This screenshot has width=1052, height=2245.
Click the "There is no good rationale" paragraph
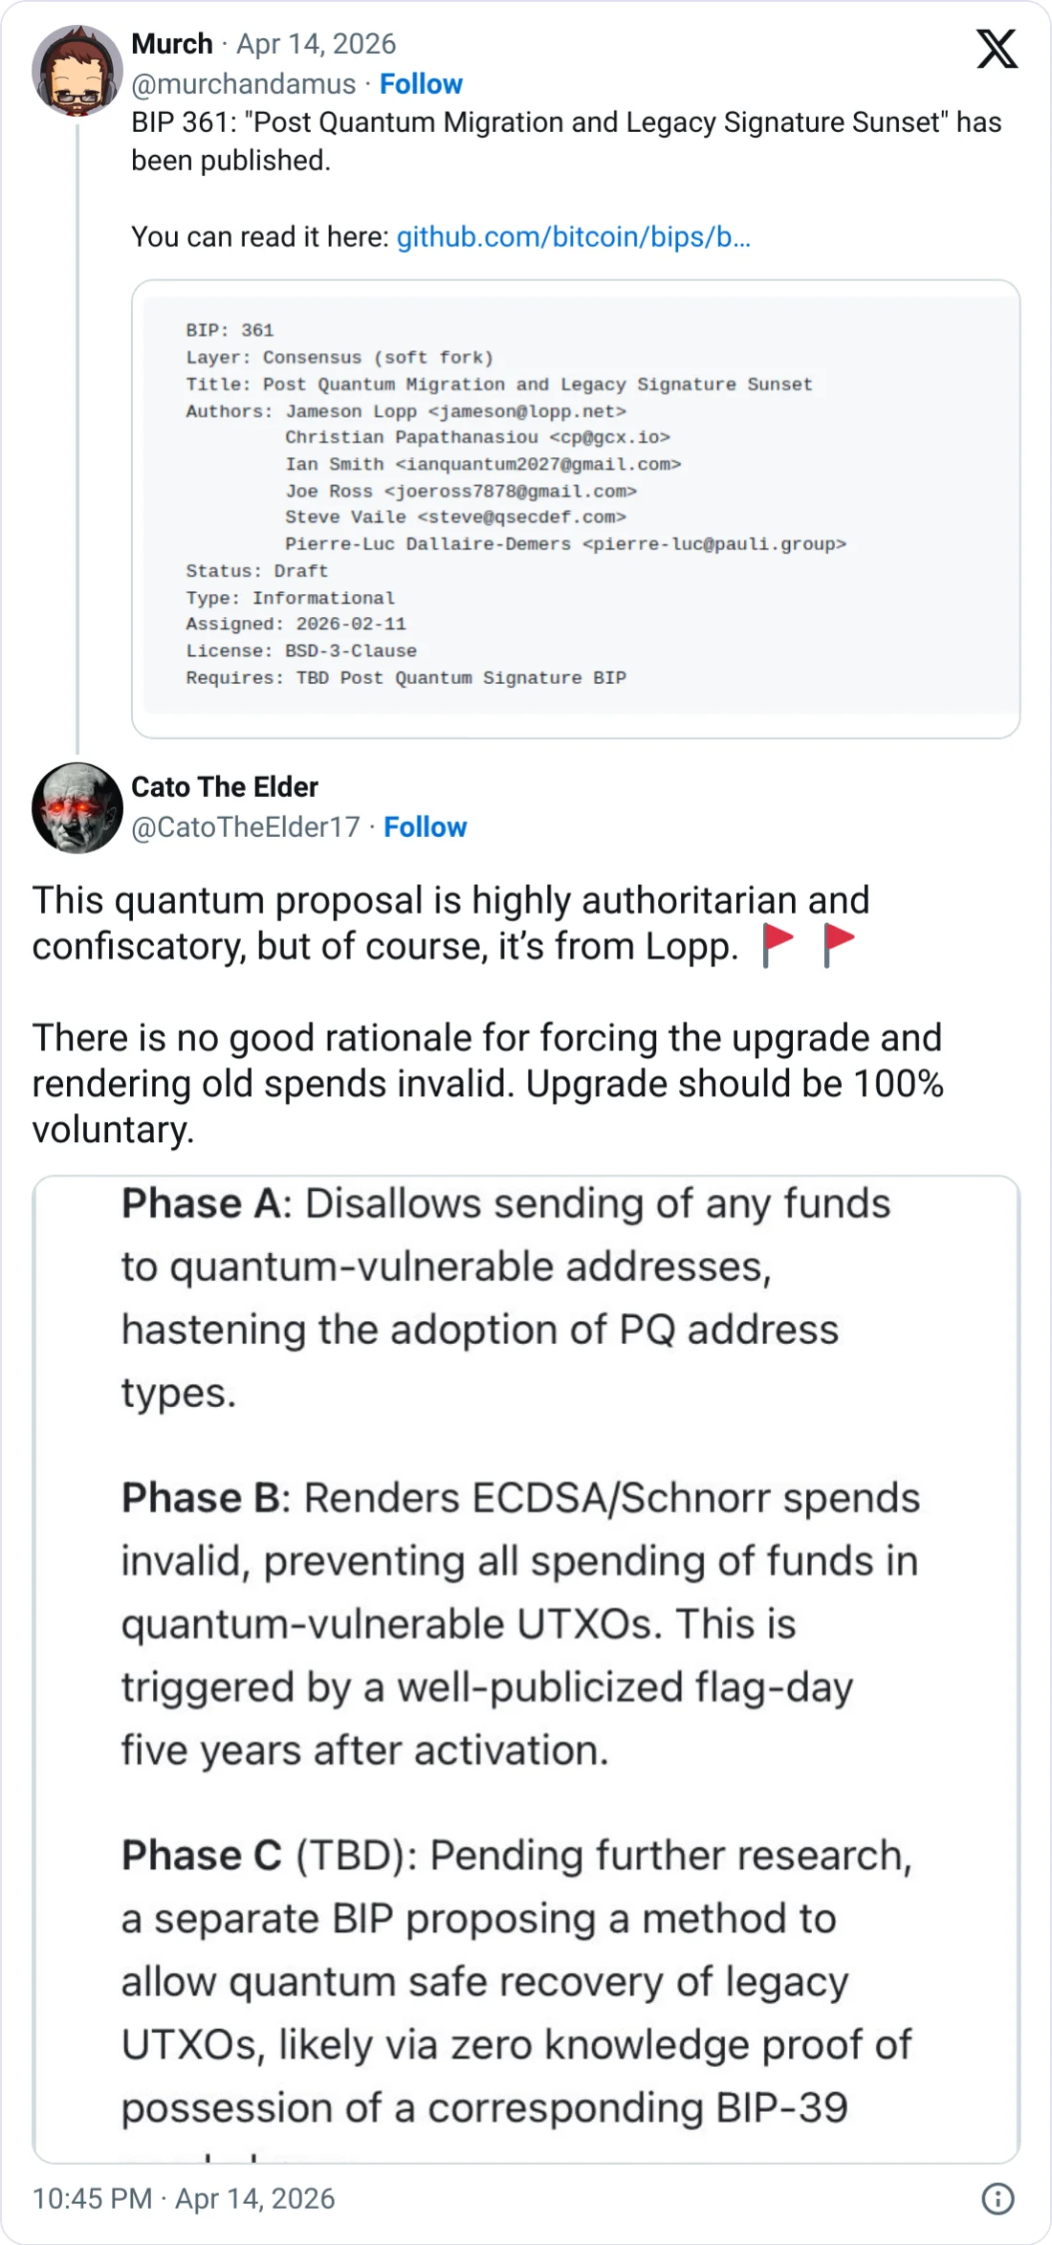click(488, 1084)
